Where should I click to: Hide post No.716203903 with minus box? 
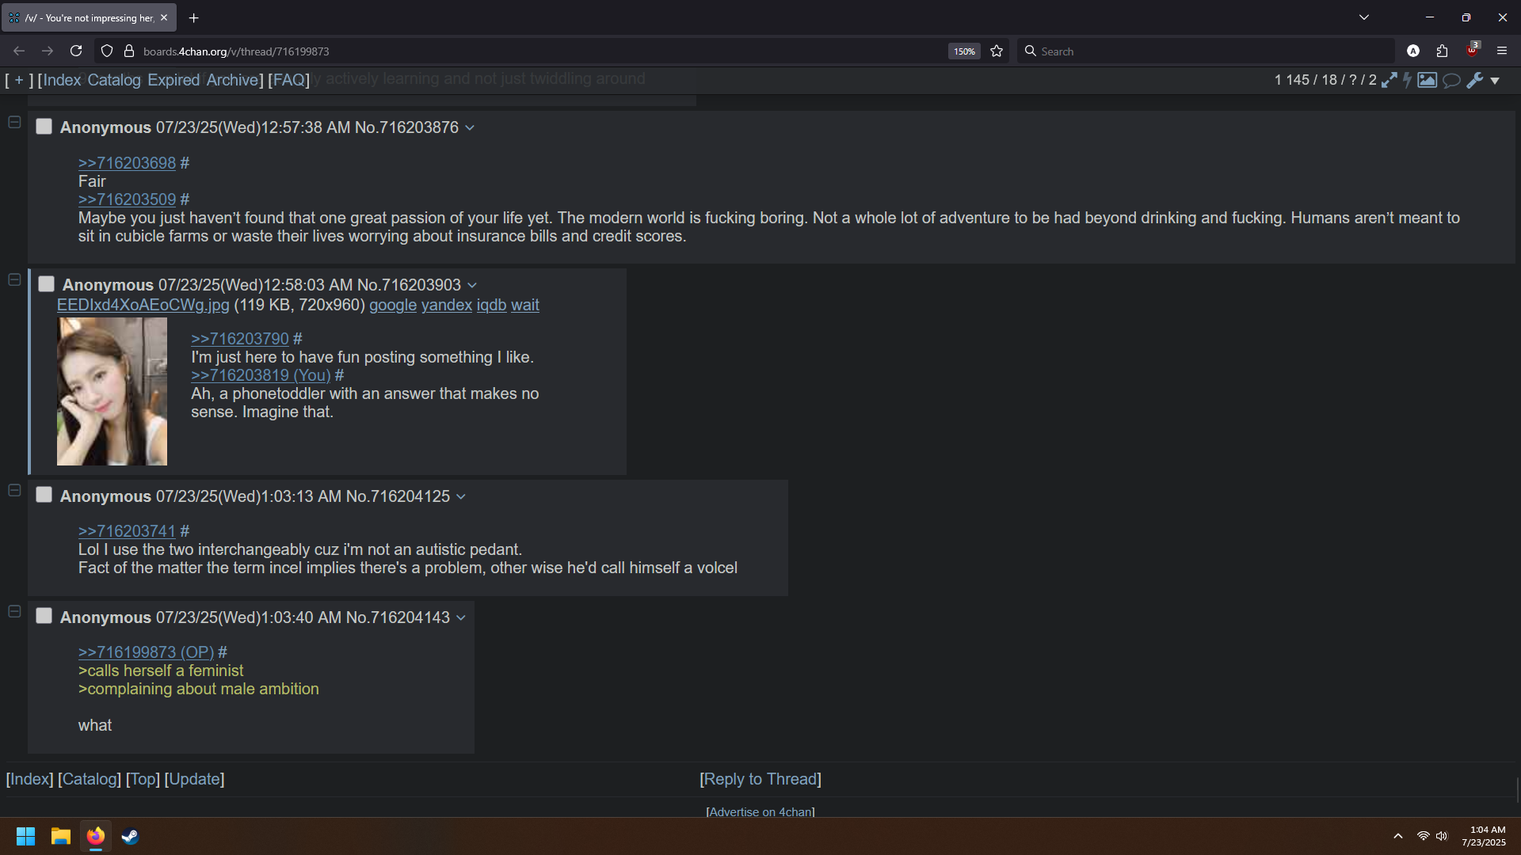(x=14, y=279)
